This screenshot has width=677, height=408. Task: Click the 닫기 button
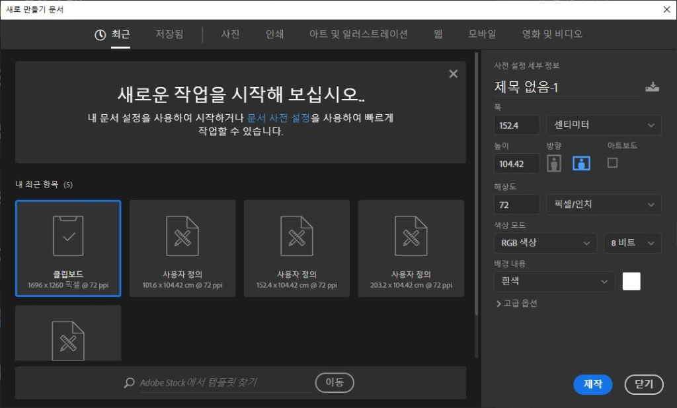[644, 384]
